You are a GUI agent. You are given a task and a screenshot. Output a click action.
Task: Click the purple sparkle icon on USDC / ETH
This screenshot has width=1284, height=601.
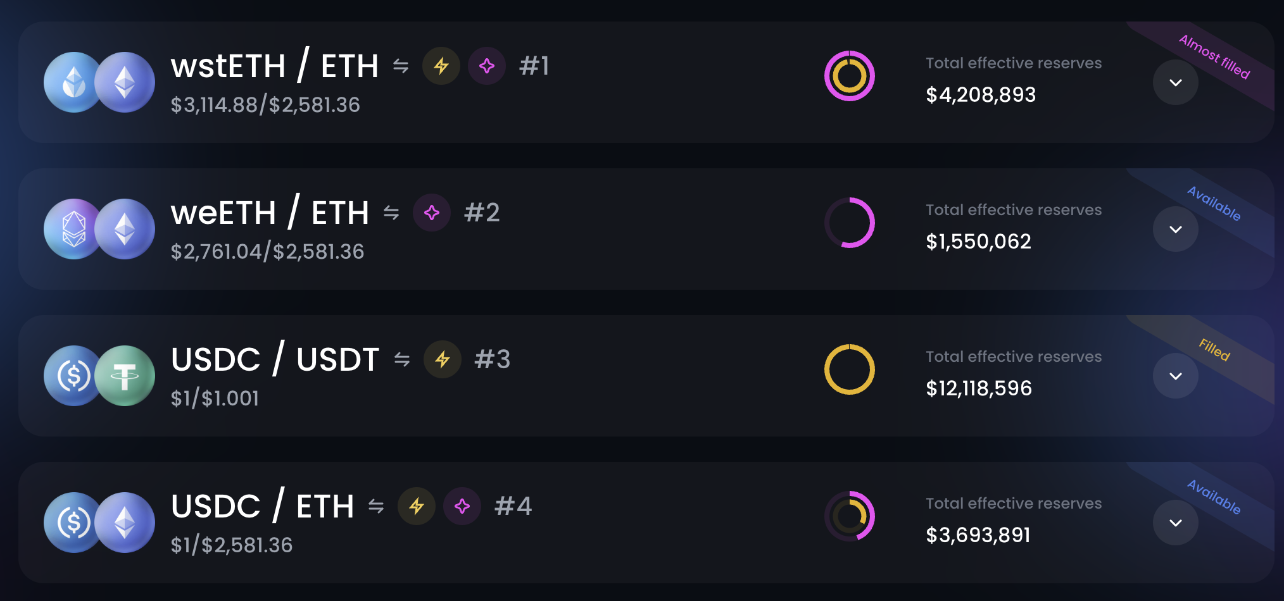[x=462, y=506]
